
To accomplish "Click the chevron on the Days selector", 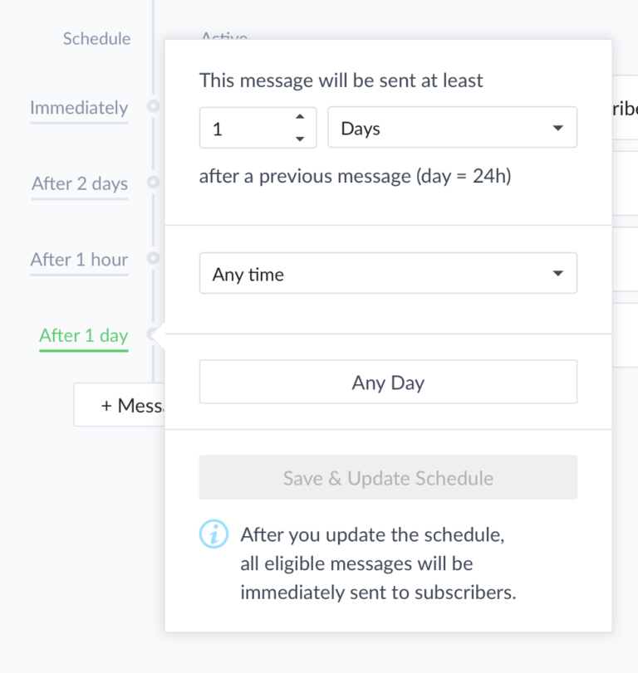I will (558, 127).
